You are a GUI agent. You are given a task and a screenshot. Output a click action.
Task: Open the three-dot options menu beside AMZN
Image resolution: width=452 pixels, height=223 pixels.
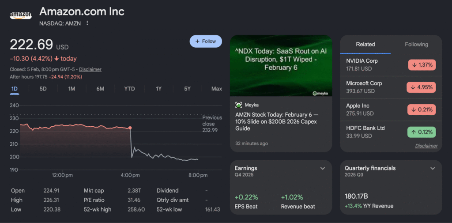coord(87,23)
